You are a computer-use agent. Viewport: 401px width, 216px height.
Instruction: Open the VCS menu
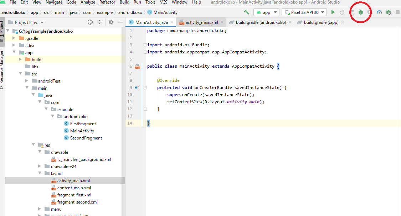point(164,2)
